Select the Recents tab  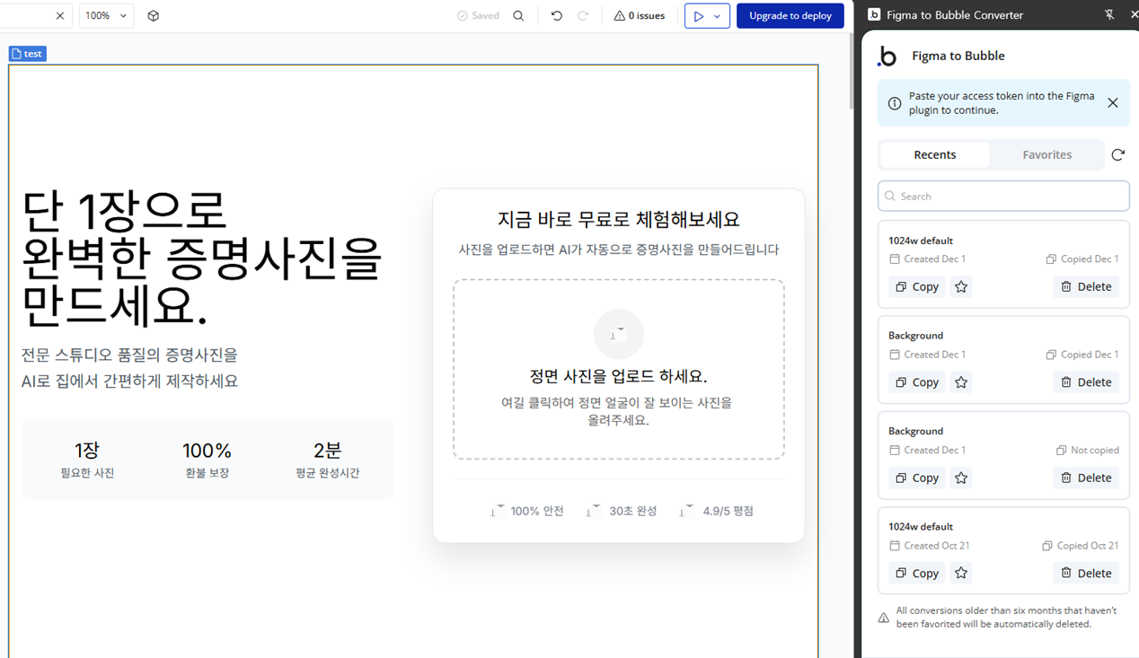pos(934,155)
